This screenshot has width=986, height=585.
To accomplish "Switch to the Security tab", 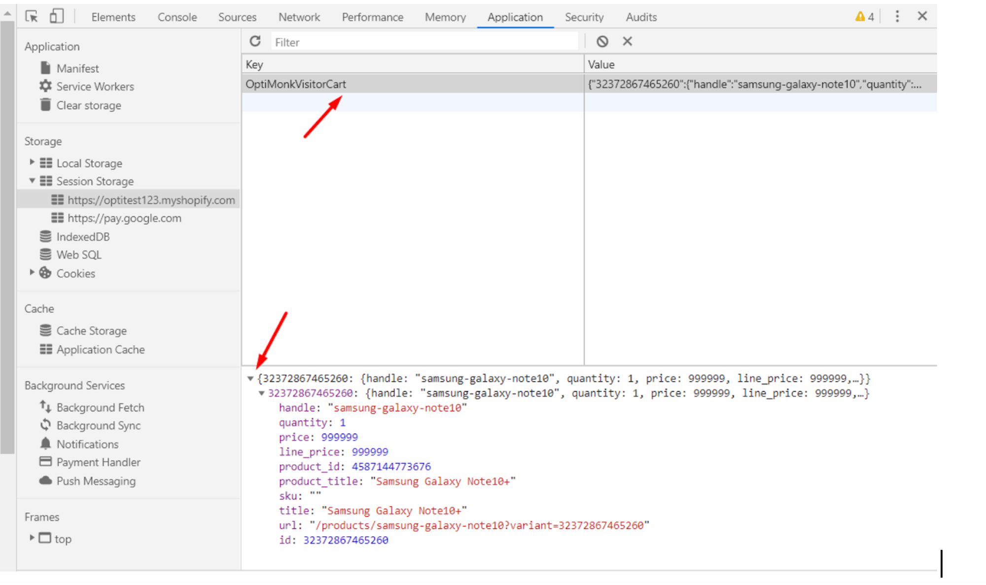I will pyautogui.click(x=584, y=17).
